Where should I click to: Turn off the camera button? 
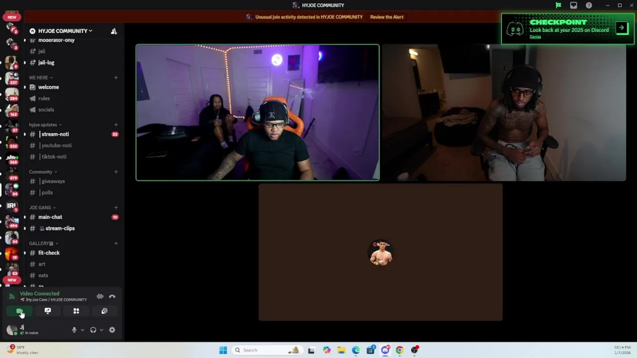(19, 311)
